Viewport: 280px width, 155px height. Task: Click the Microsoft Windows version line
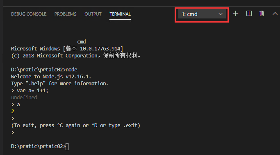tap(67, 48)
